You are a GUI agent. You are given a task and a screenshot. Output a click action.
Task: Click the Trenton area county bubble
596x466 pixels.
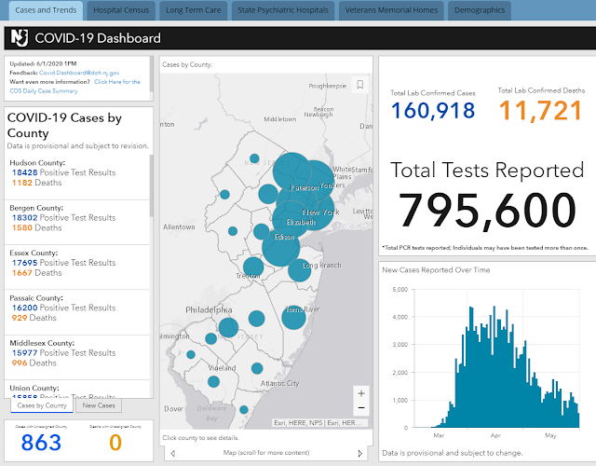(x=253, y=267)
